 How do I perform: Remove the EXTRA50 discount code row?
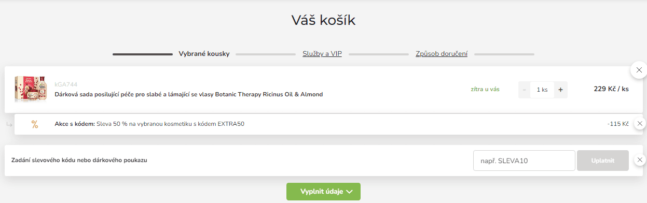(x=640, y=124)
